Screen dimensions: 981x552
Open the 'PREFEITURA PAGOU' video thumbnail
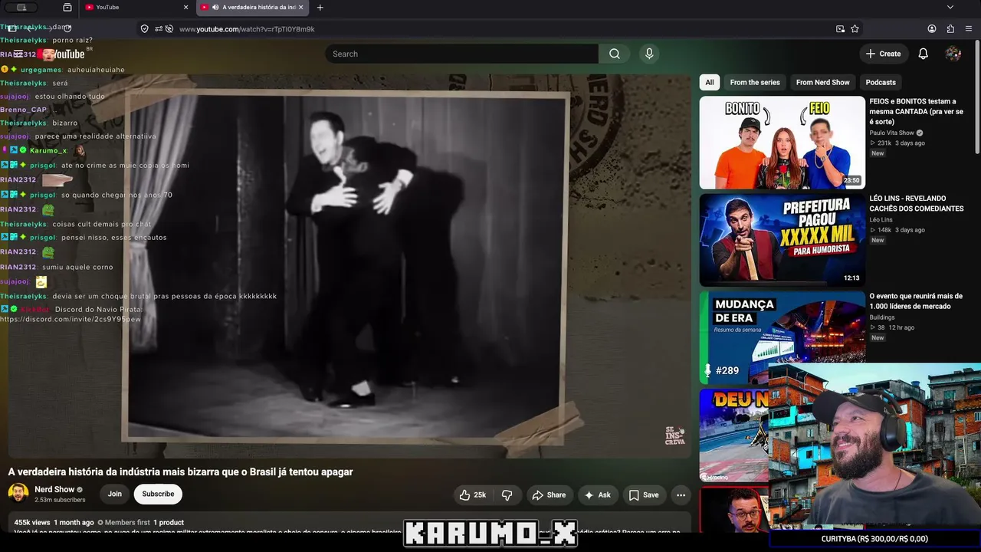click(x=783, y=240)
